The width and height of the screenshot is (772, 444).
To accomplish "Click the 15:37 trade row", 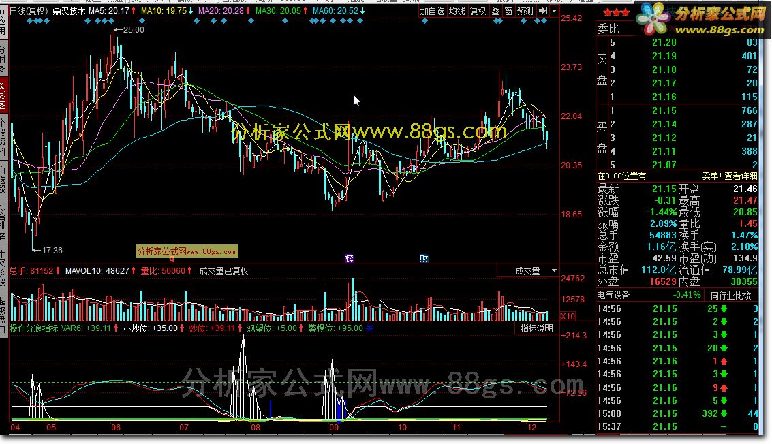I will coord(677,427).
